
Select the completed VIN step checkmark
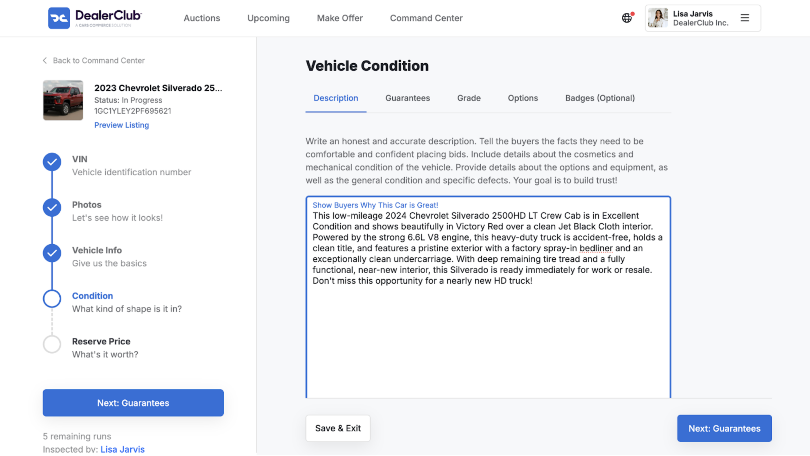[52, 162]
